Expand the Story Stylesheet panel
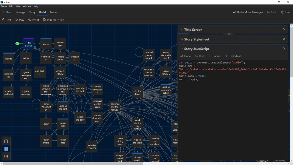Image resolution: width=293 pixels, height=165 pixels. pos(181,39)
